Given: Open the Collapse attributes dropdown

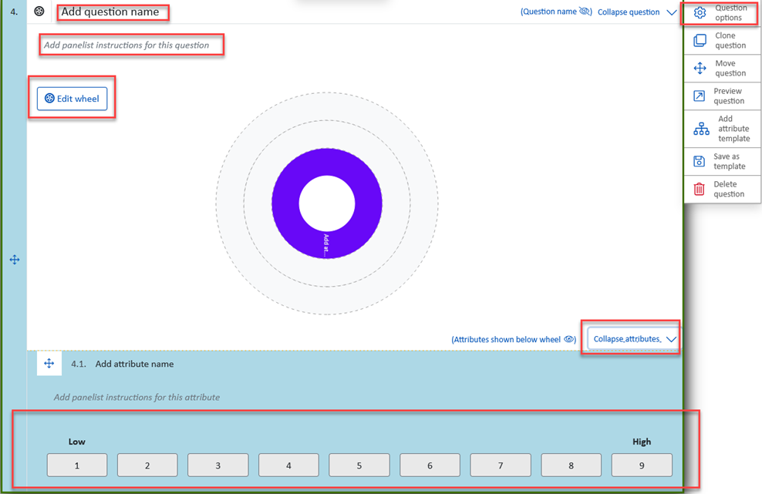Looking at the screenshot, I should point(632,339).
